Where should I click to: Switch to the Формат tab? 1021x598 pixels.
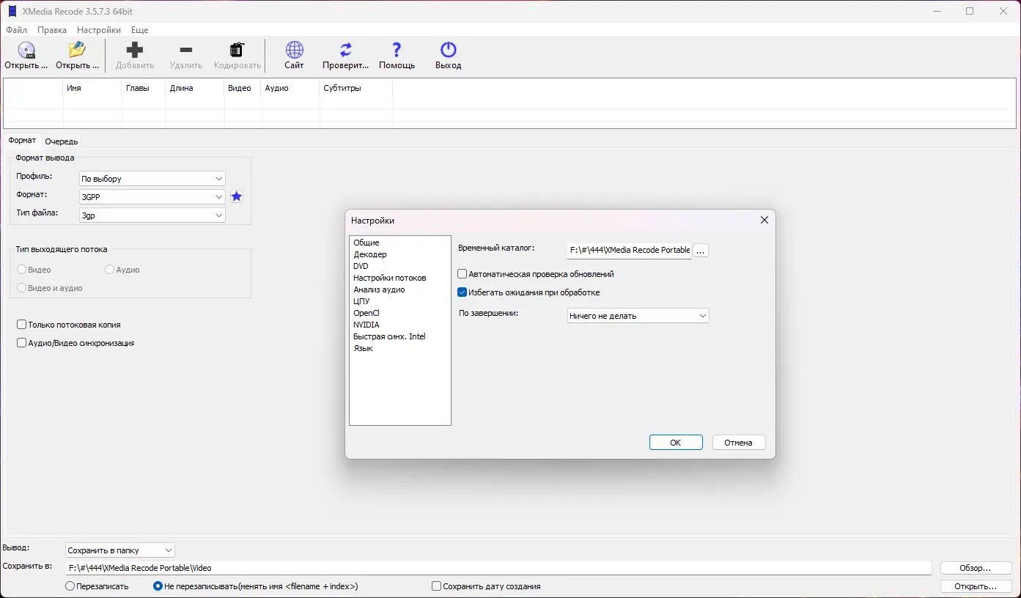22,141
